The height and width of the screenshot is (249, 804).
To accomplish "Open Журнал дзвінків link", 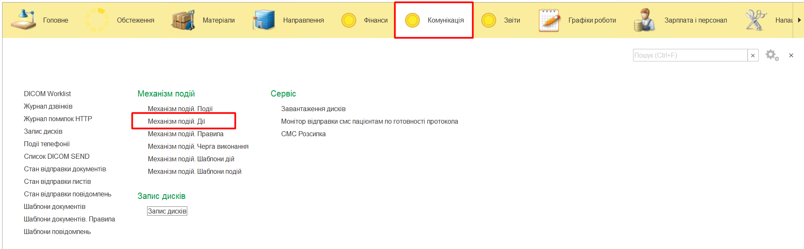I will click(x=48, y=106).
